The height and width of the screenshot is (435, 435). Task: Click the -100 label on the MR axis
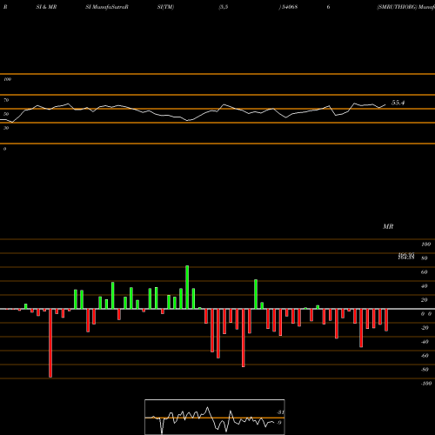(x=425, y=384)
